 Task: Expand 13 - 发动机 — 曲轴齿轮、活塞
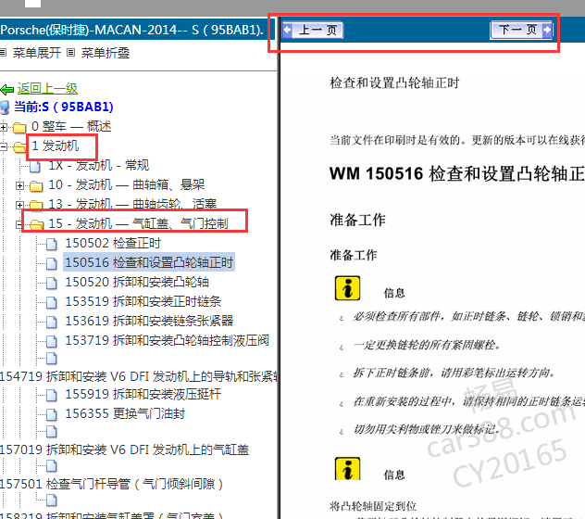tap(19, 205)
